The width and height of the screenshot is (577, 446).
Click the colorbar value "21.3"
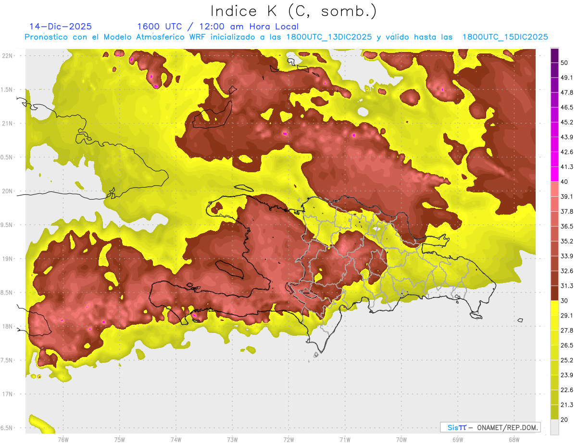pyautogui.click(x=566, y=405)
